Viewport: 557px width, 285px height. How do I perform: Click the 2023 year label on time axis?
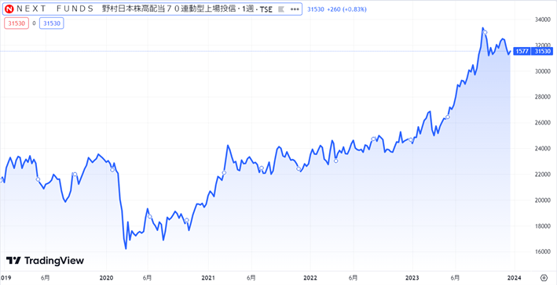click(412, 277)
